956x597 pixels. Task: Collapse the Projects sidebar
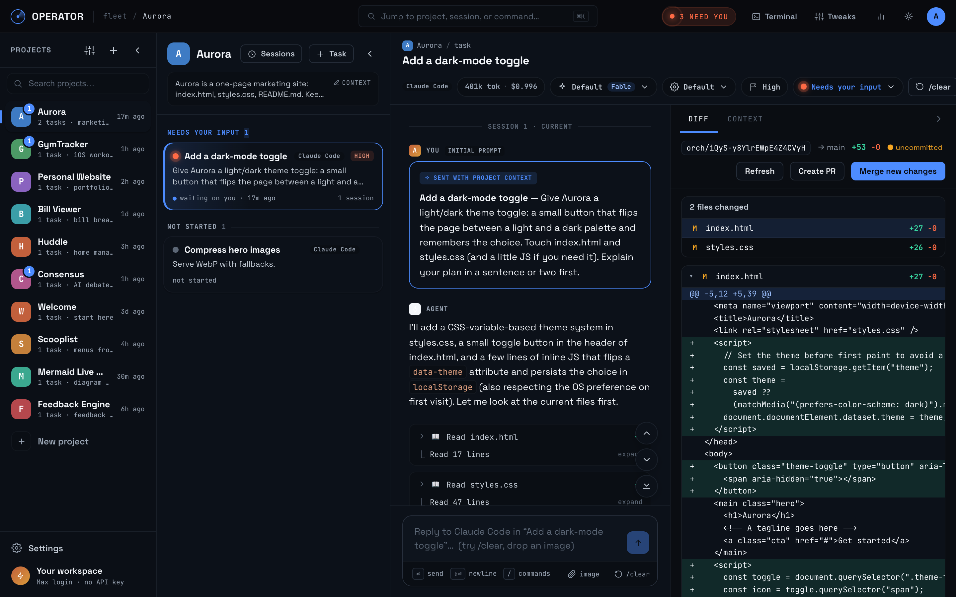[137, 50]
